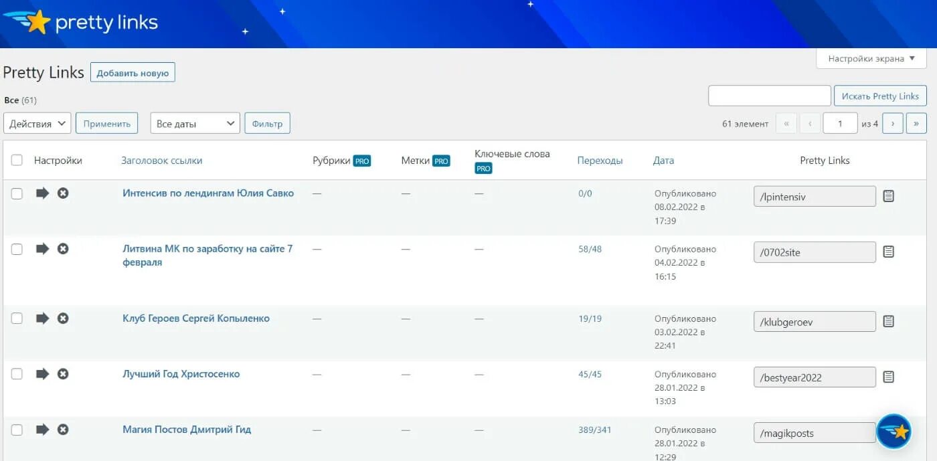
Task: Expand the Настройки экрана screen options panel
Action: coord(871,58)
